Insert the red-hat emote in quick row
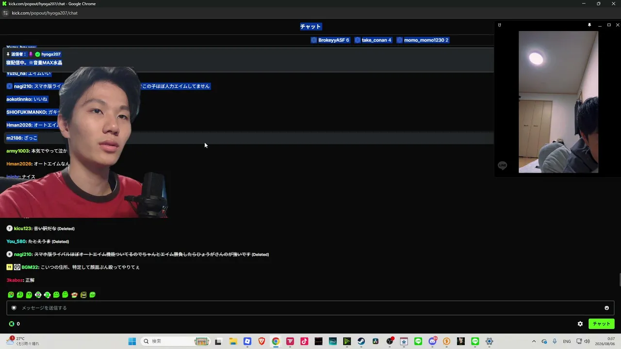This screenshot has width=621, height=349. coord(74,295)
